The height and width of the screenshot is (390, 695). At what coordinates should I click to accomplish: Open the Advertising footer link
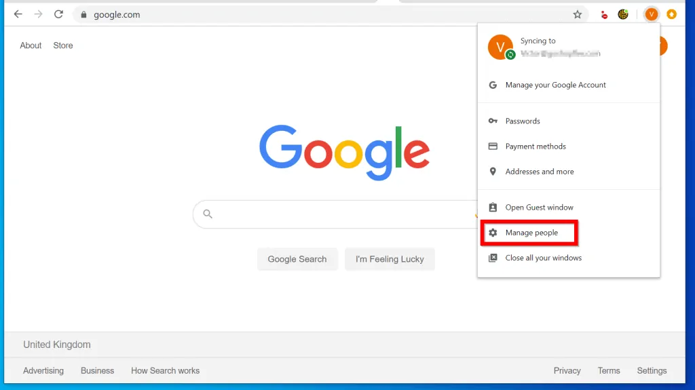point(43,370)
